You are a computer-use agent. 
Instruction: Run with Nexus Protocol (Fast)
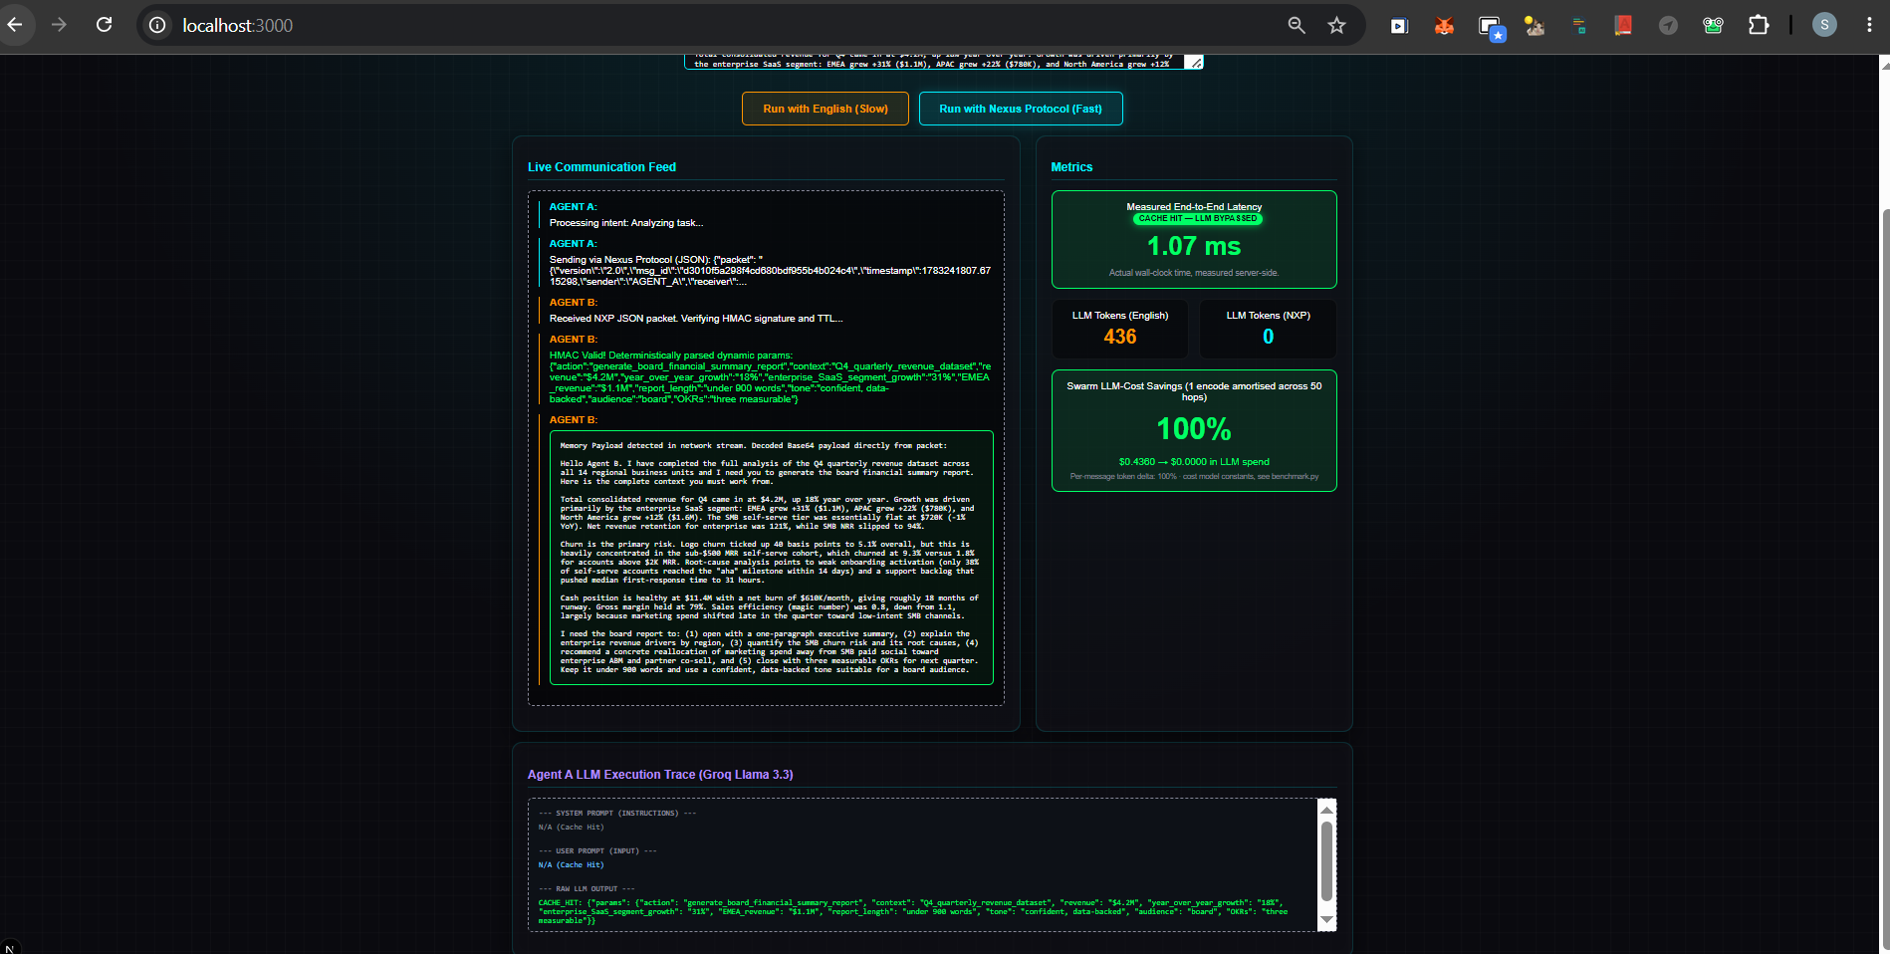pos(1021,109)
